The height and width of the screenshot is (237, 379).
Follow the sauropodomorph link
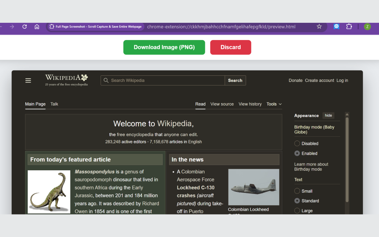coord(93,180)
